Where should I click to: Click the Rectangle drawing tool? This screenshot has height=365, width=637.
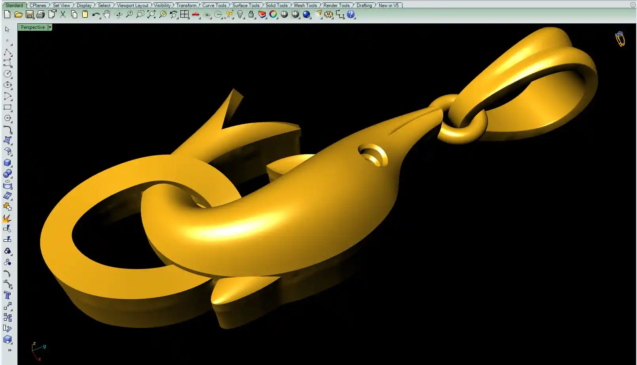coord(8,107)
